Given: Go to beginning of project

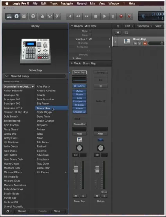Looking at the screenshot, I should [x=70, y=16].
